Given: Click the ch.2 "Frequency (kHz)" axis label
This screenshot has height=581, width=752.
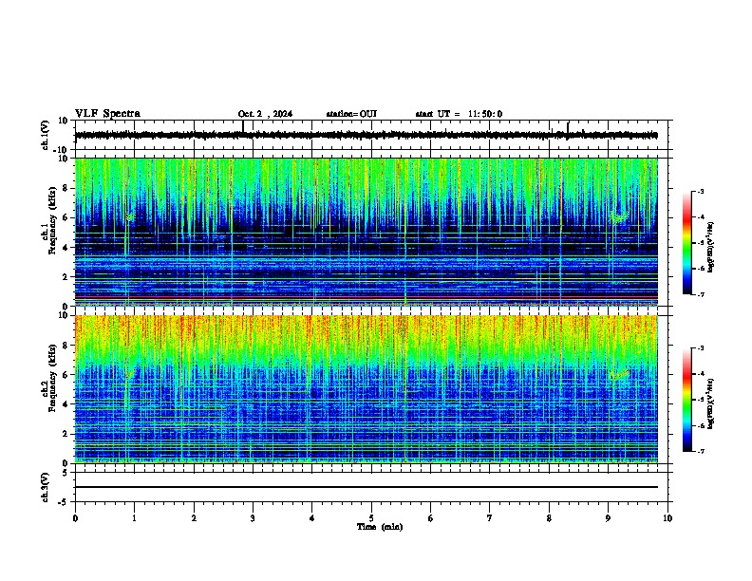Looking at the screenshot, I should 52,378.
